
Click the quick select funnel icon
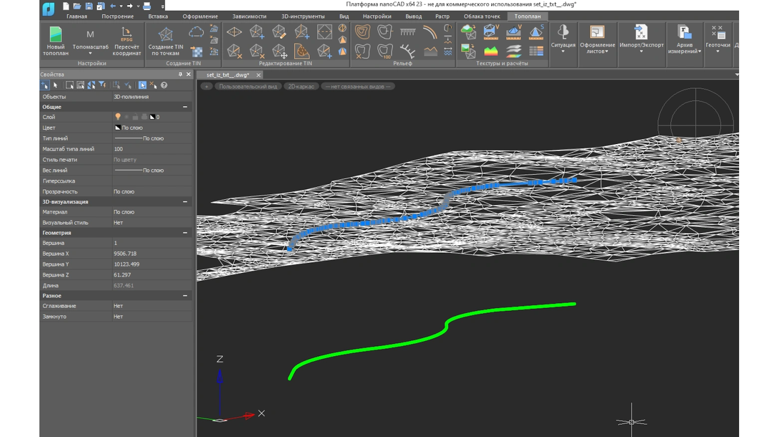[102, 85]
